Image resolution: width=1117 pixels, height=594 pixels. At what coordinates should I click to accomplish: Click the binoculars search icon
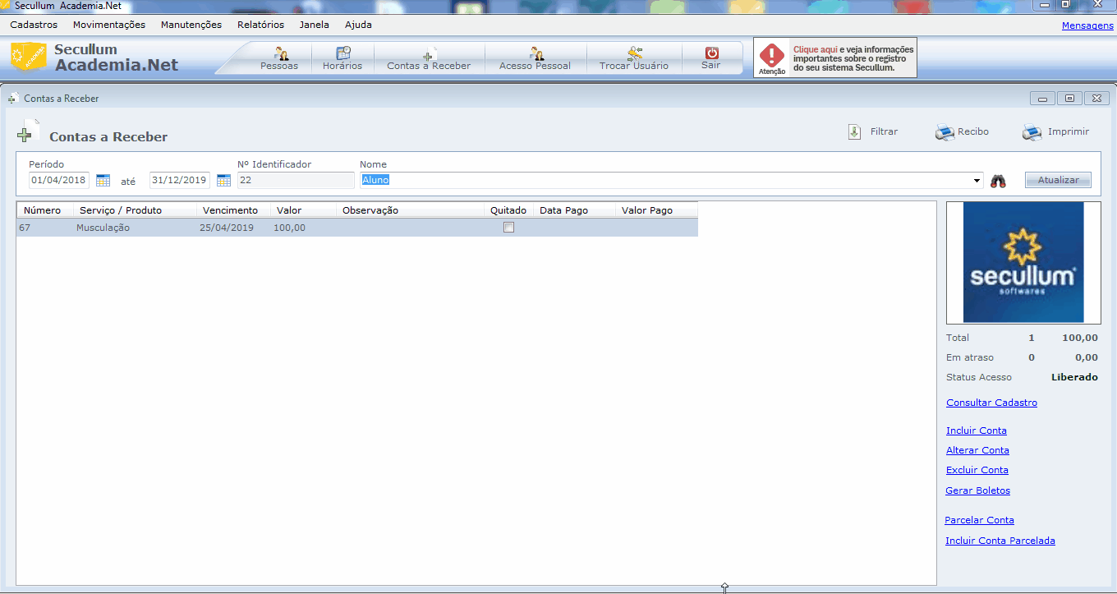click(x=998, y=181)
